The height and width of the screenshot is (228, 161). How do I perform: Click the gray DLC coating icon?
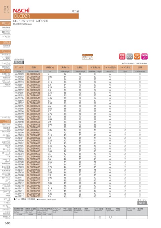click(129, 57)
